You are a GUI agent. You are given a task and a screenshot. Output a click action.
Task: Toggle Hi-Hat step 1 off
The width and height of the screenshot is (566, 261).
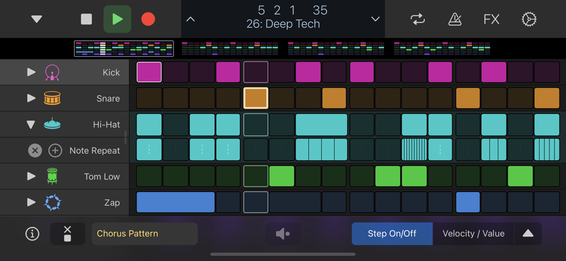click(149, 125)
